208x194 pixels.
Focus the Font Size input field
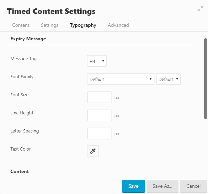pyautogui.click(x=100, y=97)
